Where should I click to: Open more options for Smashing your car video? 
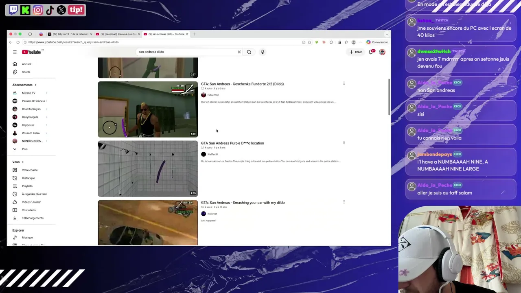pos(344,202)
